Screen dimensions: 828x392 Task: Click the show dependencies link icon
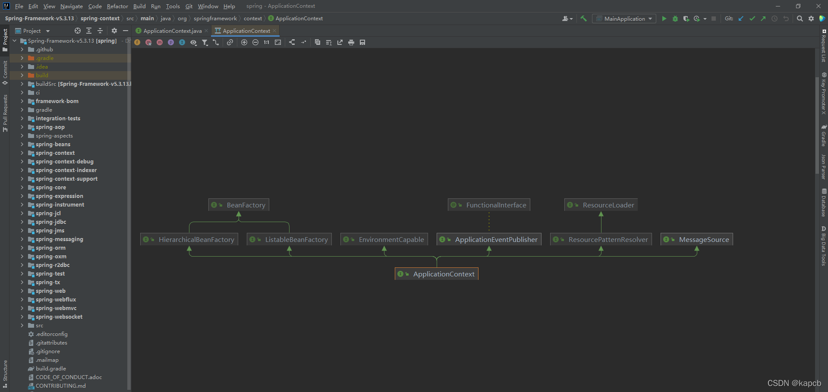230,42
